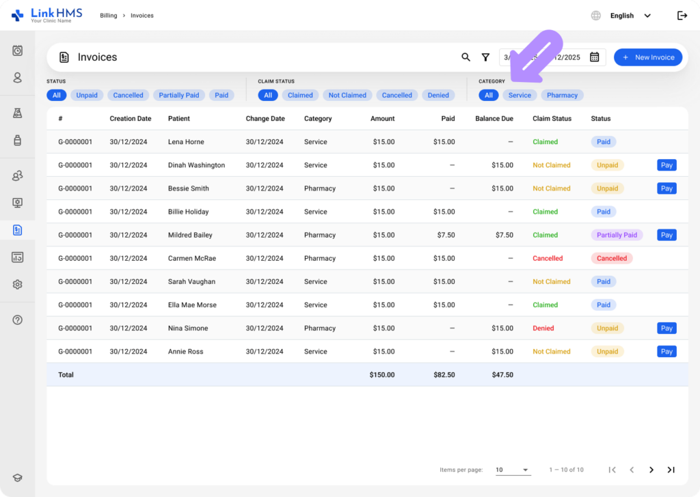Filter by Denied claim status chip

438,95
